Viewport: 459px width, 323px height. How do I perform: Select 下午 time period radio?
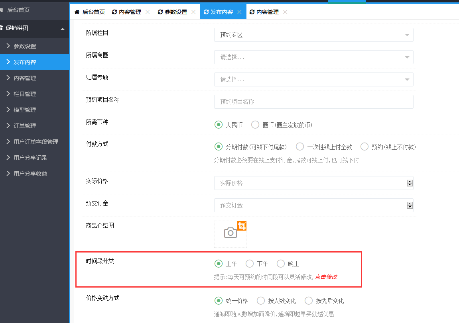point(250,263)
